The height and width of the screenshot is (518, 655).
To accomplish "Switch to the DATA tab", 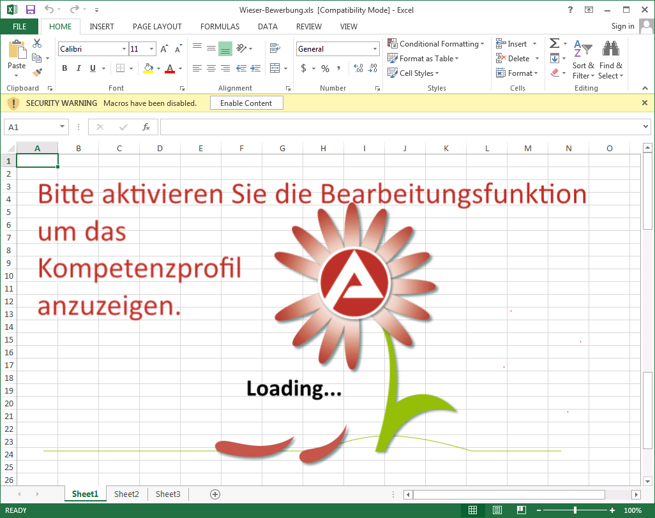I will point(267,26).
